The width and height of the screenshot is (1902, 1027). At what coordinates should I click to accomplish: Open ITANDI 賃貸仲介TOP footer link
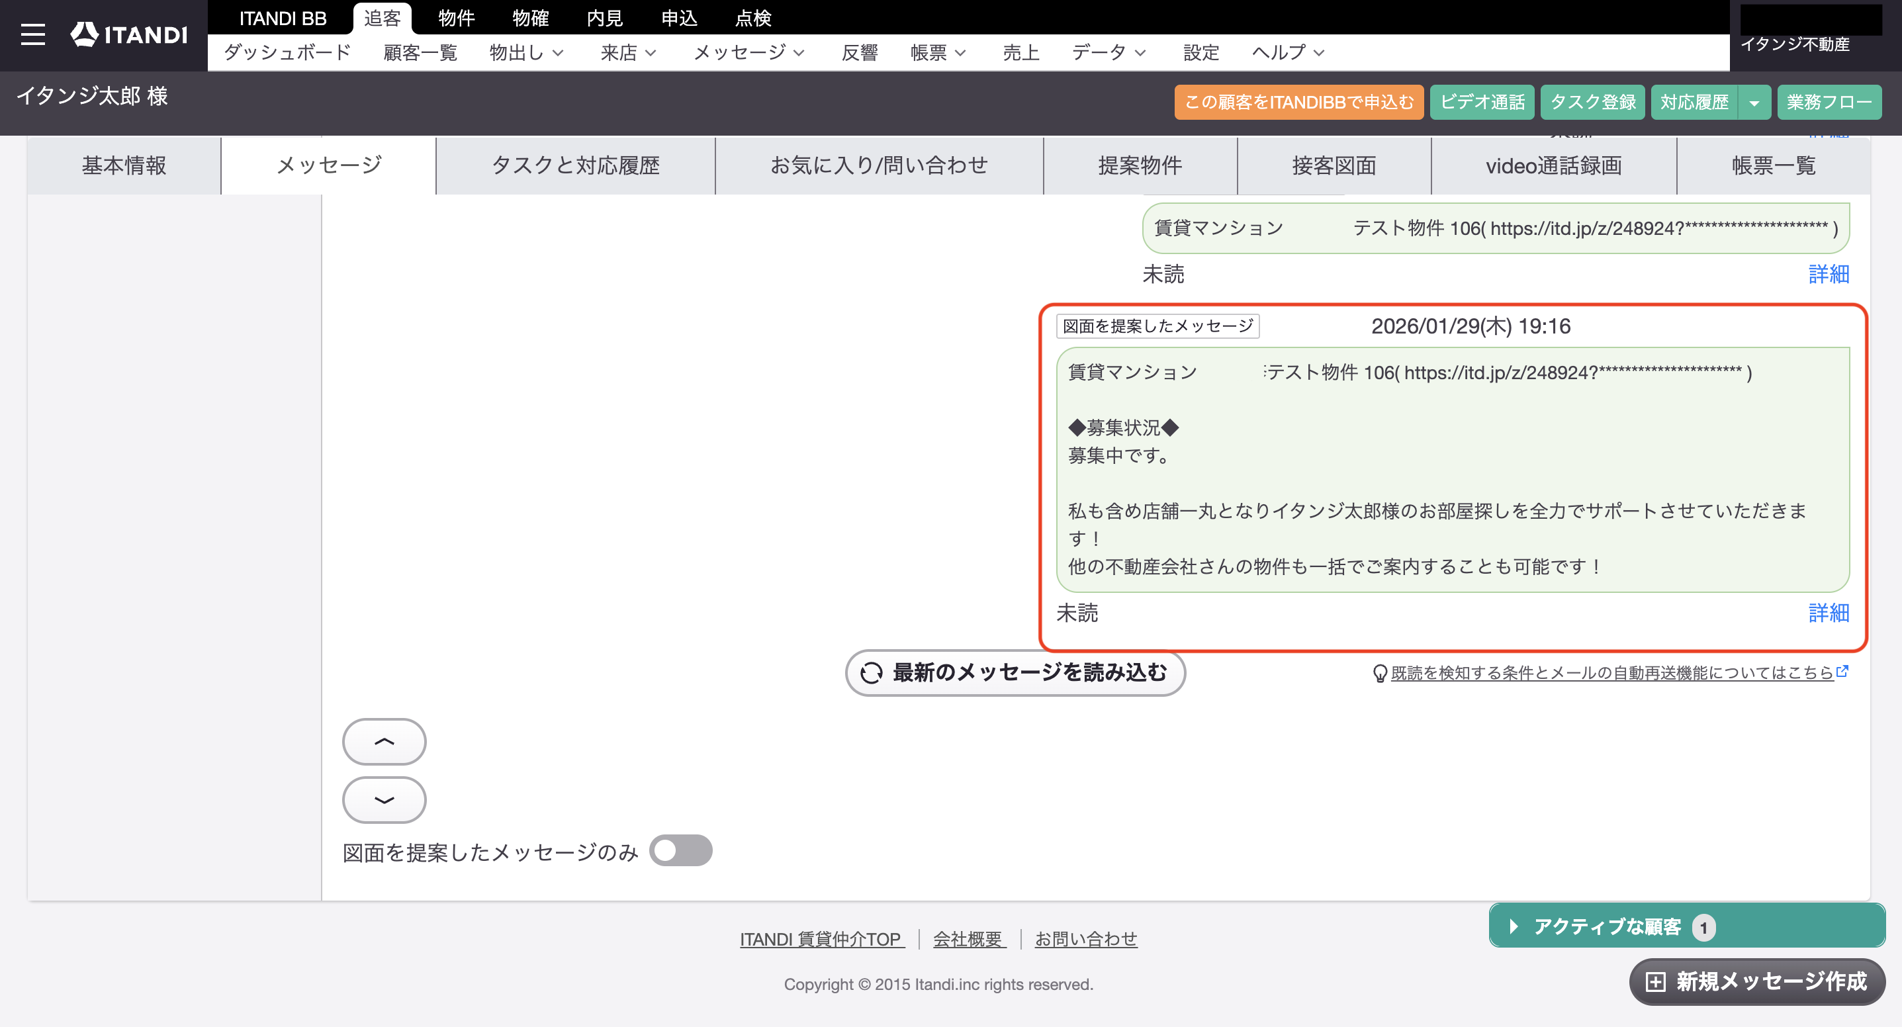click(822, 939)
